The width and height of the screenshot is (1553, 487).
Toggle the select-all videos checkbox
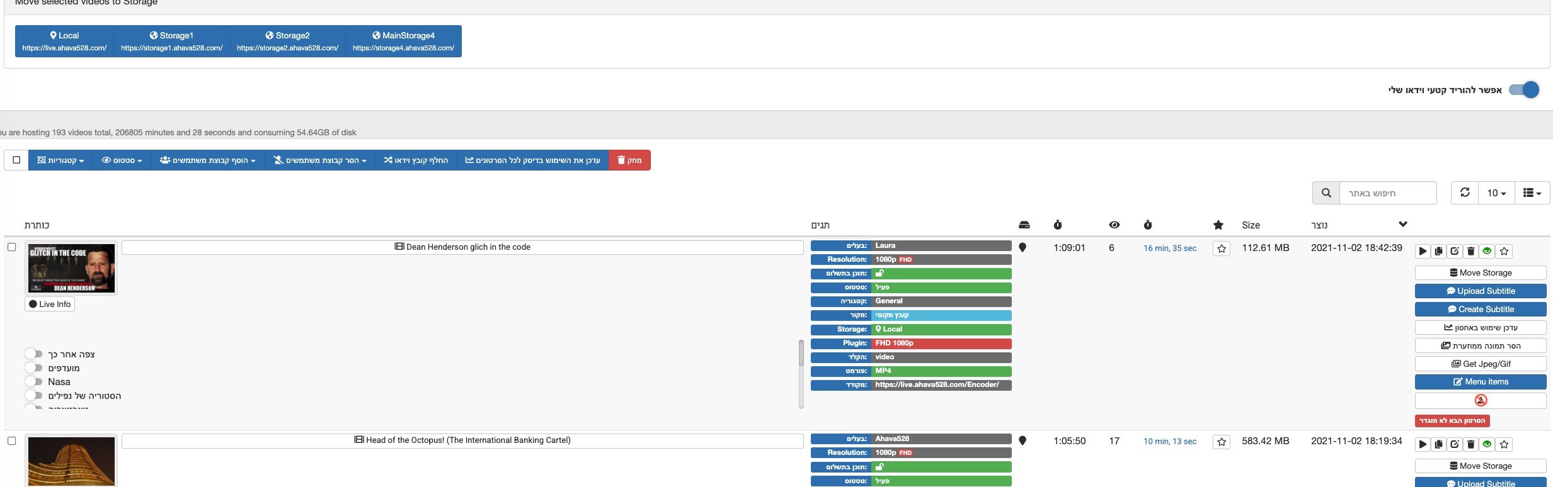coord(16,160)
